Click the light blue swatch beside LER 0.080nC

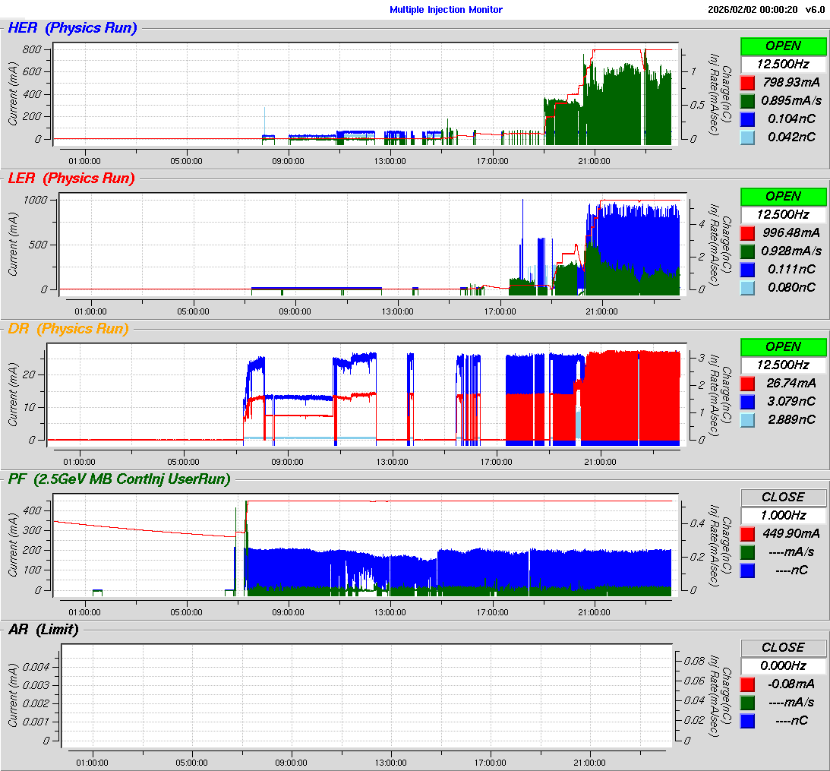747,287
